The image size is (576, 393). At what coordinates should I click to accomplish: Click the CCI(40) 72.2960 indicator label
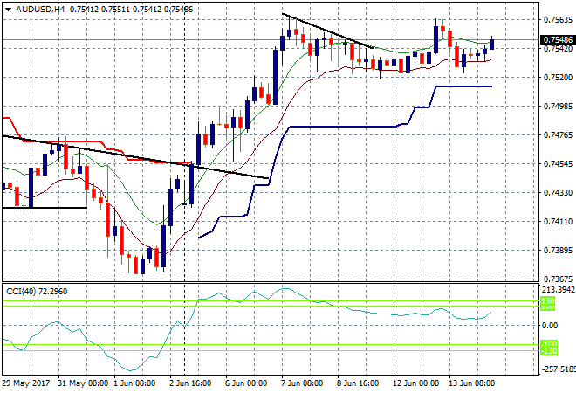(x=37, y=292)
